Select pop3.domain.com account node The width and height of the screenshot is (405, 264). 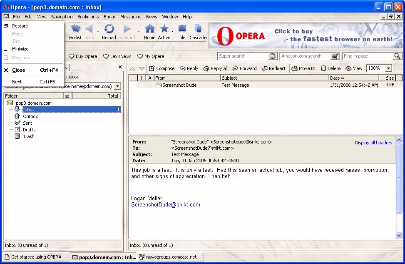(34, 103)
